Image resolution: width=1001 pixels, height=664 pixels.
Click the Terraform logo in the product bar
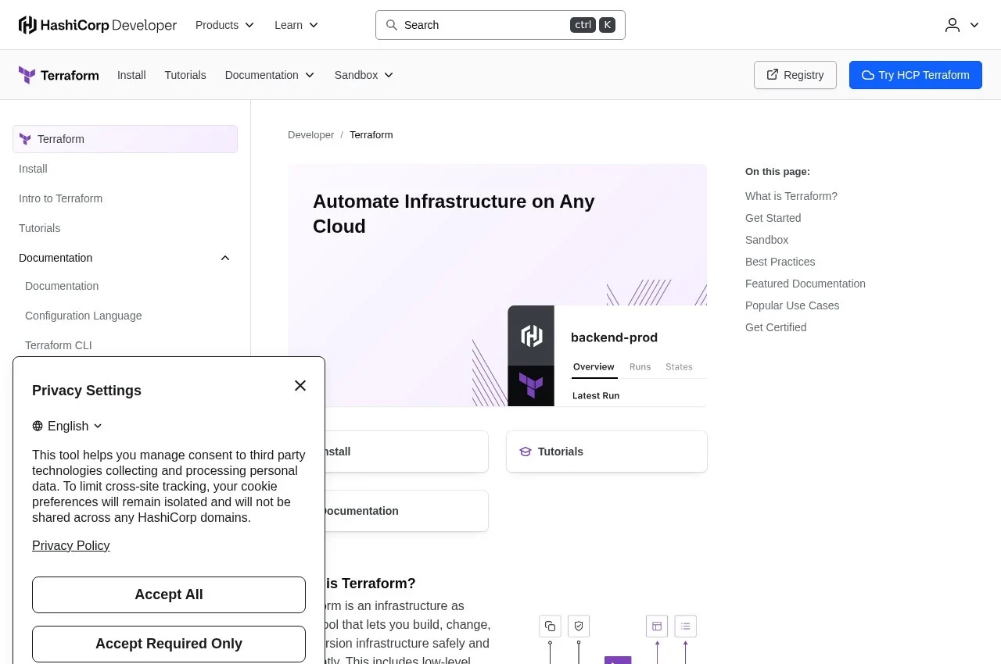pyautogui.click(x=59, y=75)
